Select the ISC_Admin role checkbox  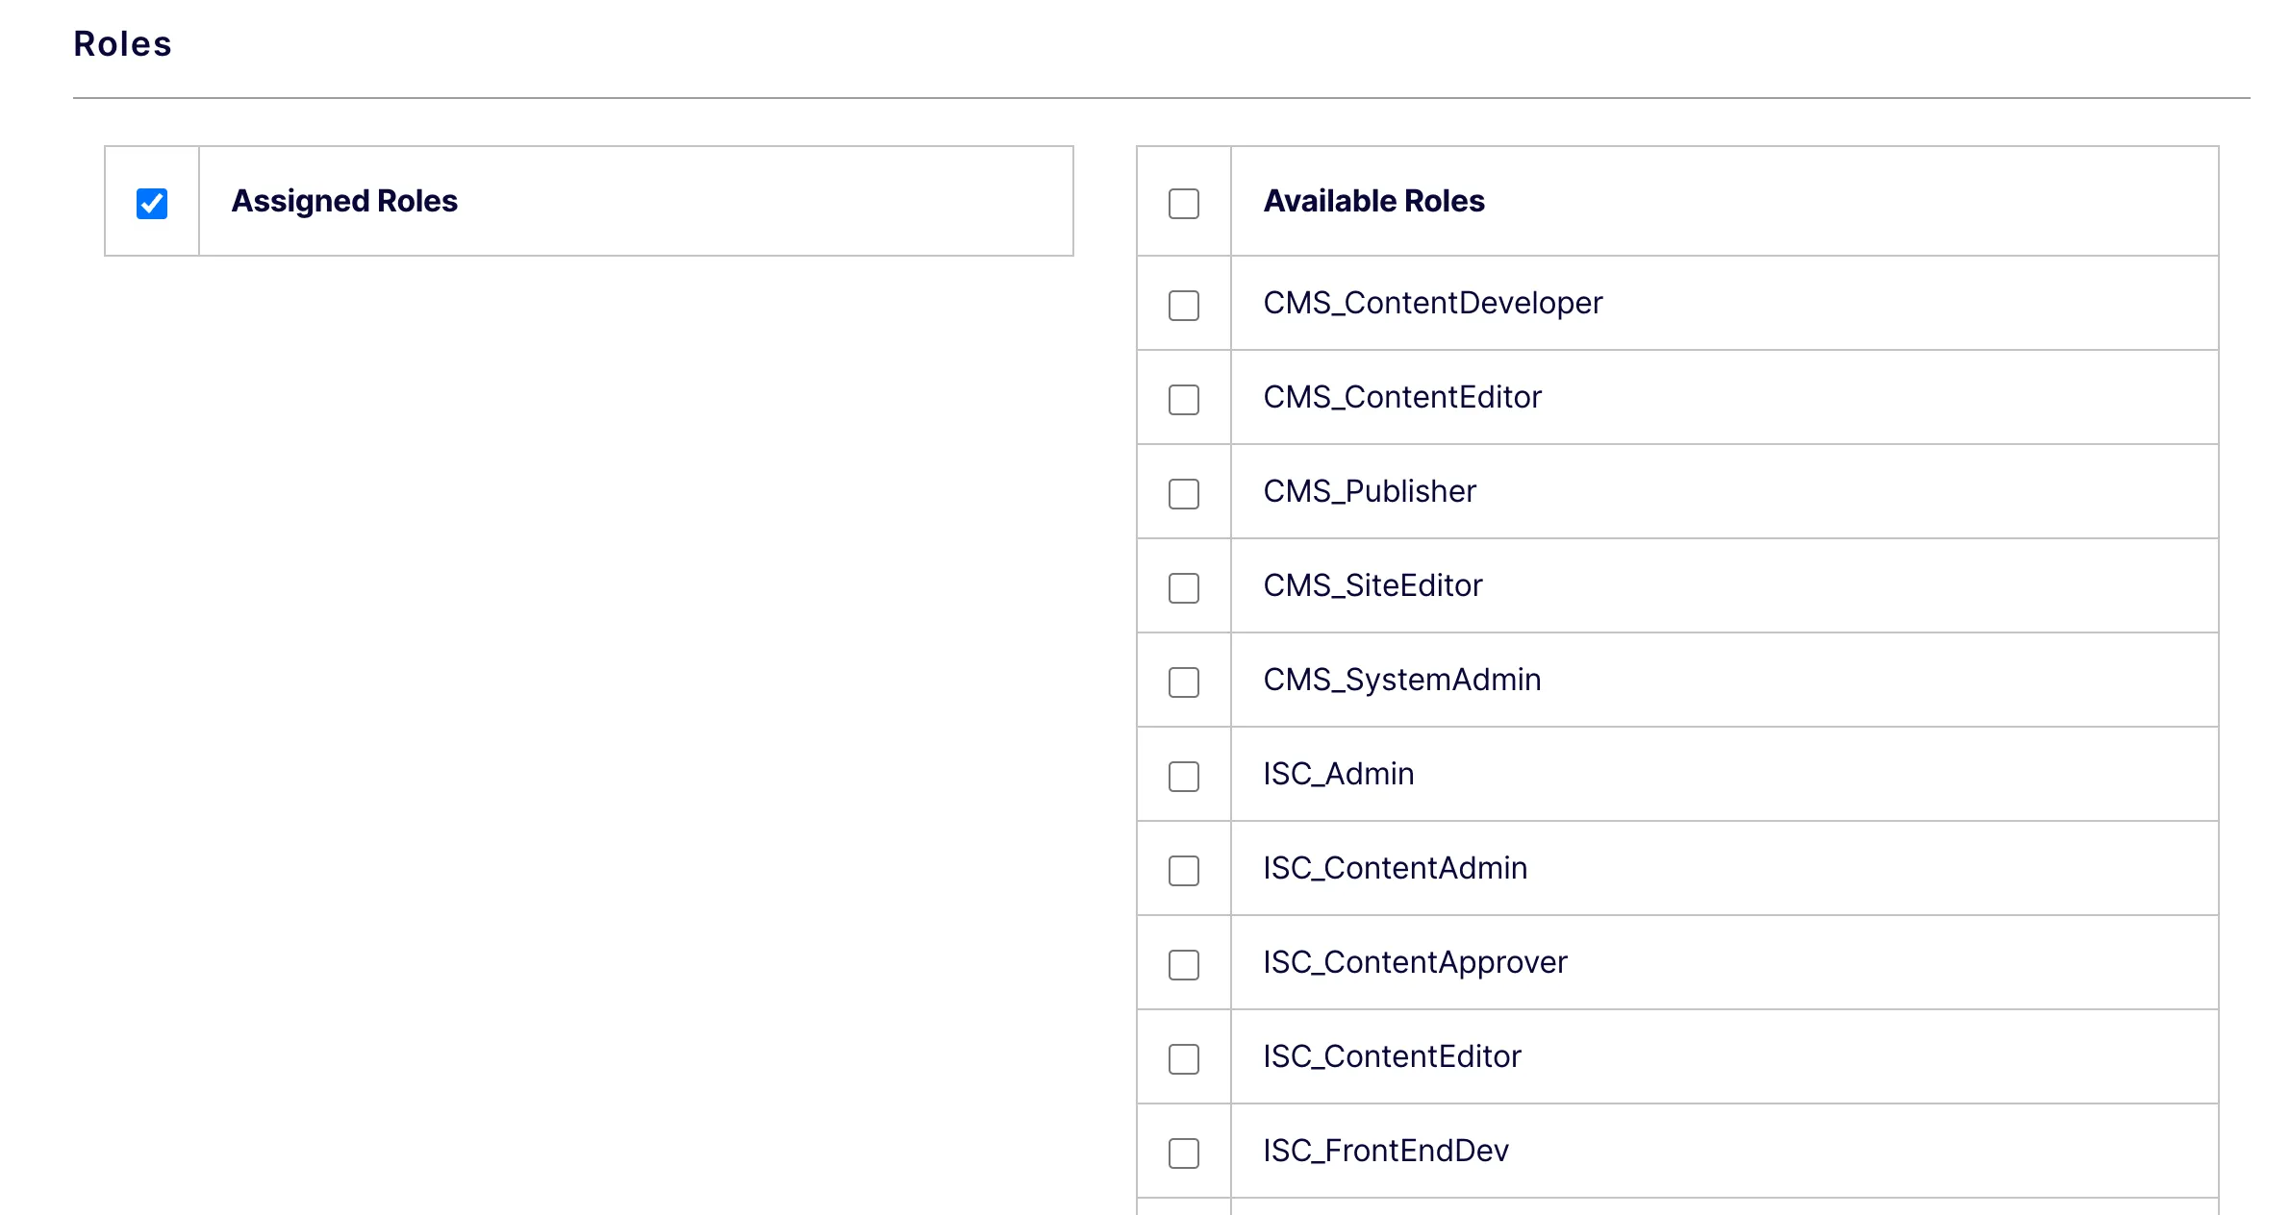point(1184,776)
